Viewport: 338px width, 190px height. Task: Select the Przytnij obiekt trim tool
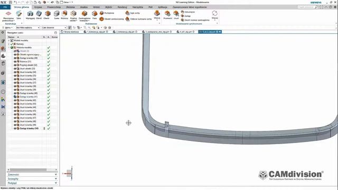pos(73,16)
